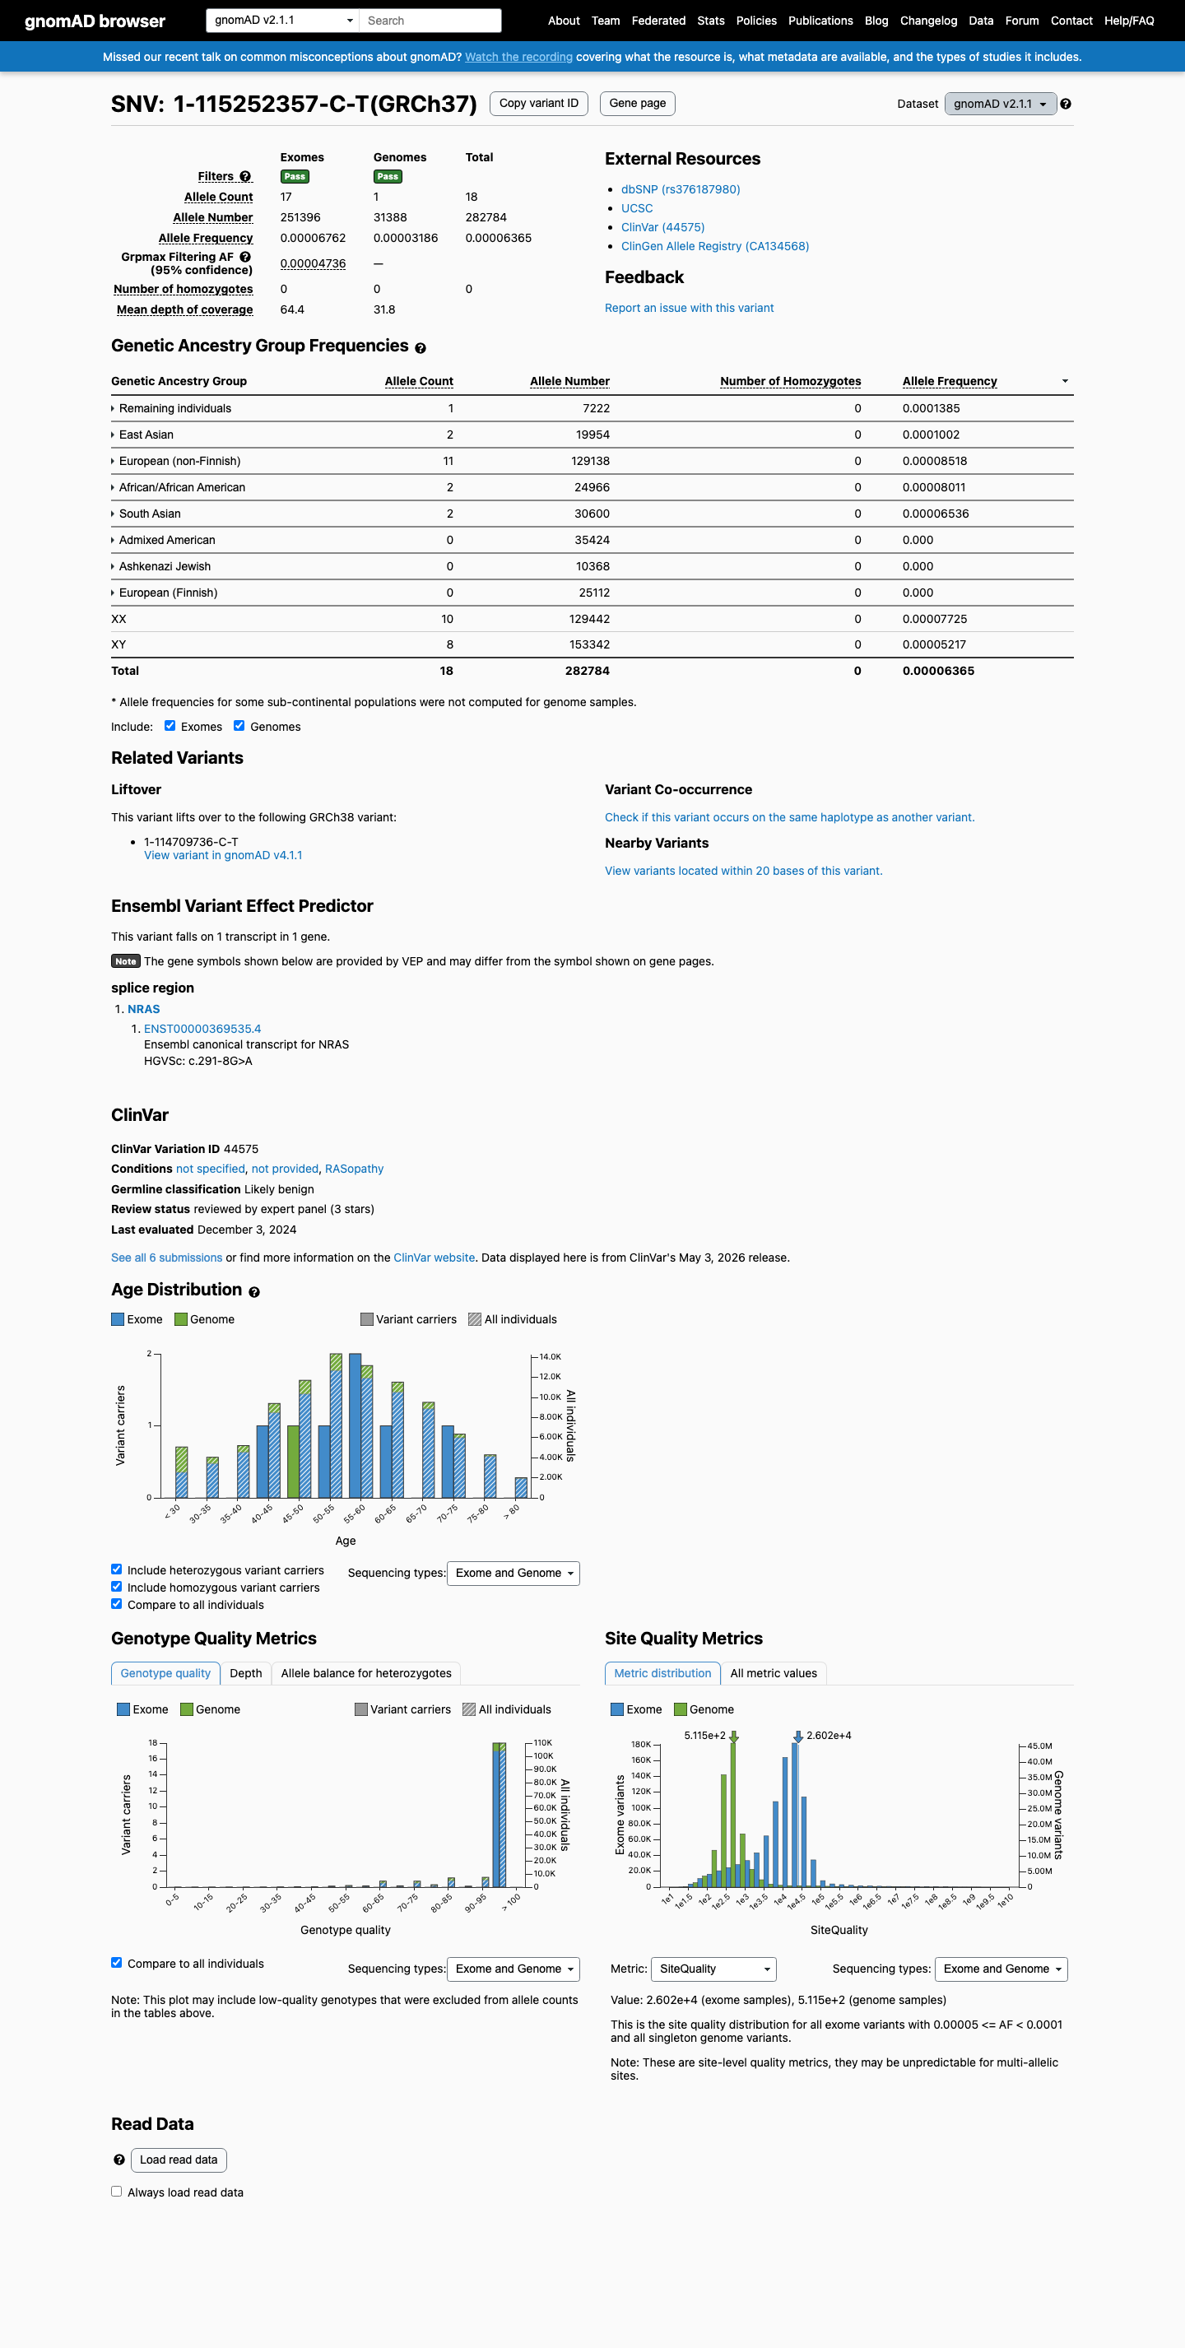Uncheck Compare to all individuals under Age Distribution
Image resolution: width=1185 pixels, height=2348 pixels.
point(117,1603)
